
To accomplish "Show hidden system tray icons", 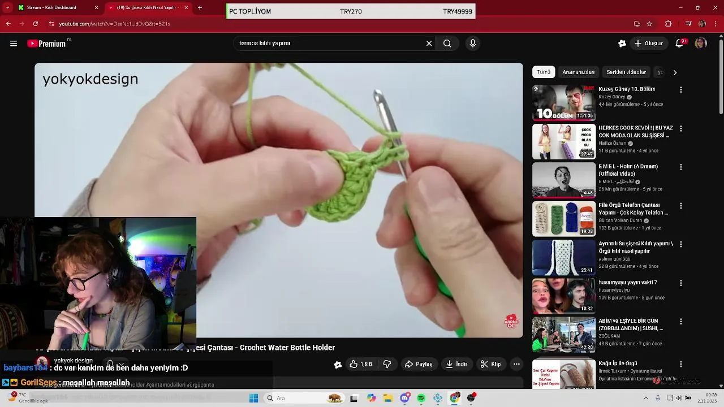I will [x=645, y=398].
